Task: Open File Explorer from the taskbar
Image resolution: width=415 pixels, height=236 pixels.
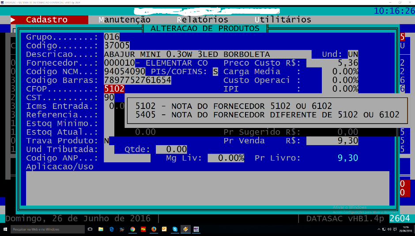Action: [x=101, y=229]
